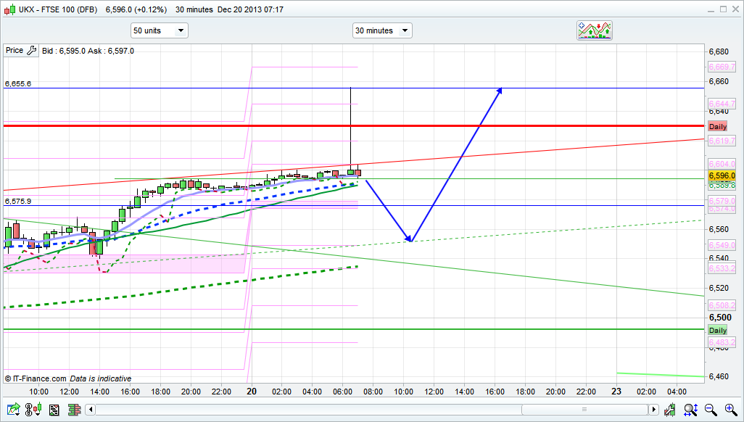
Task: Open the indicators and trading systems button
Action: pyautogui.click(x=594, y=30)
